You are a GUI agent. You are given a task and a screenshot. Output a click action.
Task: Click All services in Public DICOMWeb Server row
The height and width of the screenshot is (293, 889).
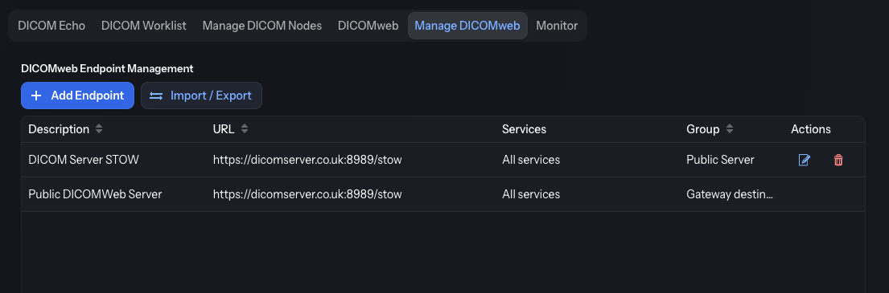point(531,194)
